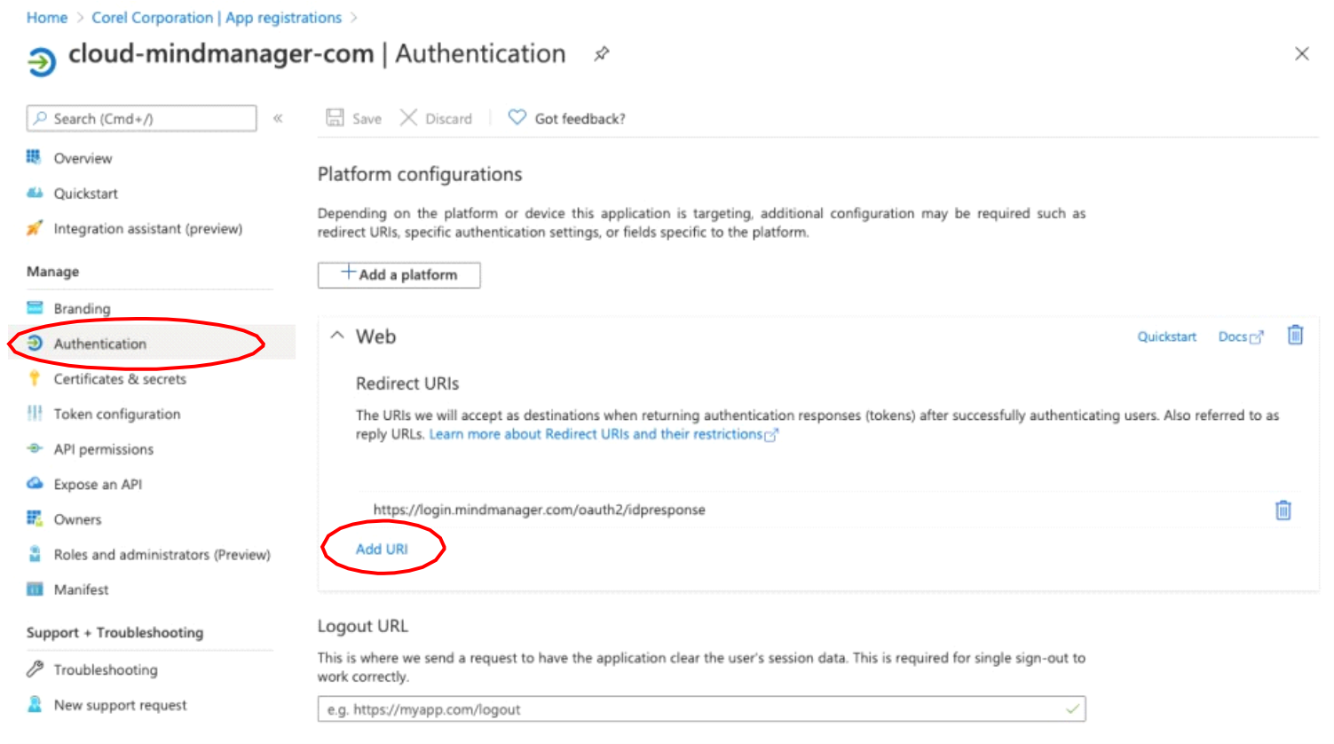Image resolution: width=1334 pixels, height=744 pixels.
Task: Open Token configuration
Action: (116, 415)
